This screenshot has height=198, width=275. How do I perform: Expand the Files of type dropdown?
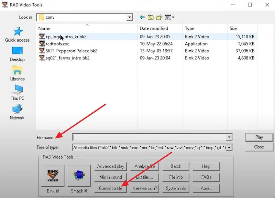[229, 148]
